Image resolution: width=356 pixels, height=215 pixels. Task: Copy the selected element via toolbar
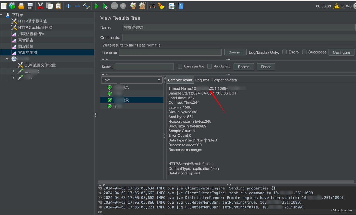[50, 6]
